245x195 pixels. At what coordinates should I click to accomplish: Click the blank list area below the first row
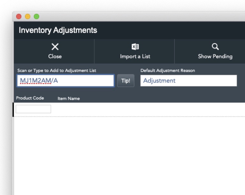(x=128, y=153)
